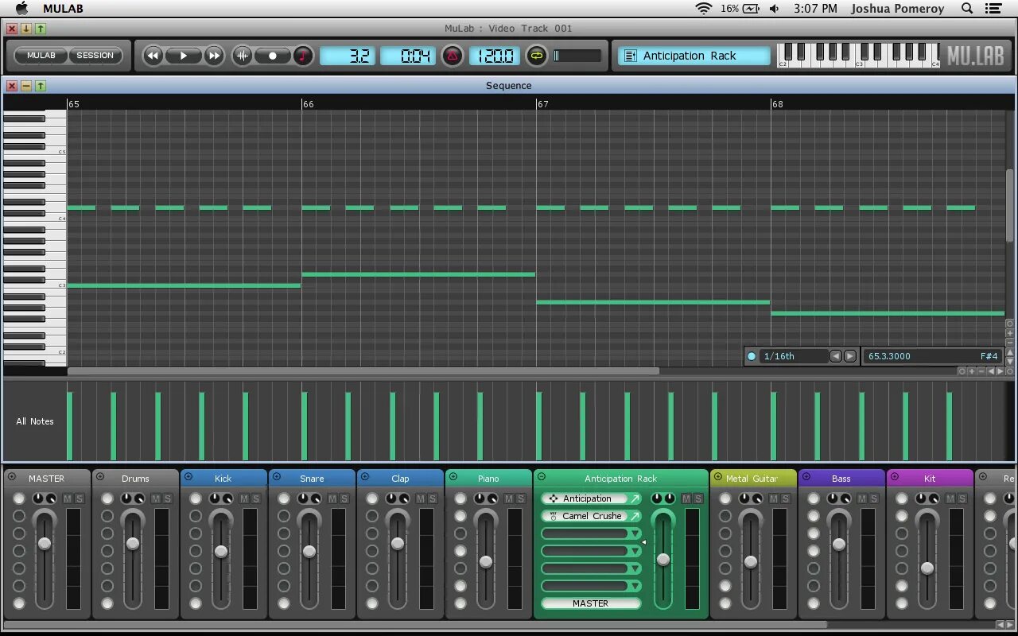Start playback with the Play button
This screenshot has height=636, width=1018.
tap(183, 56)
